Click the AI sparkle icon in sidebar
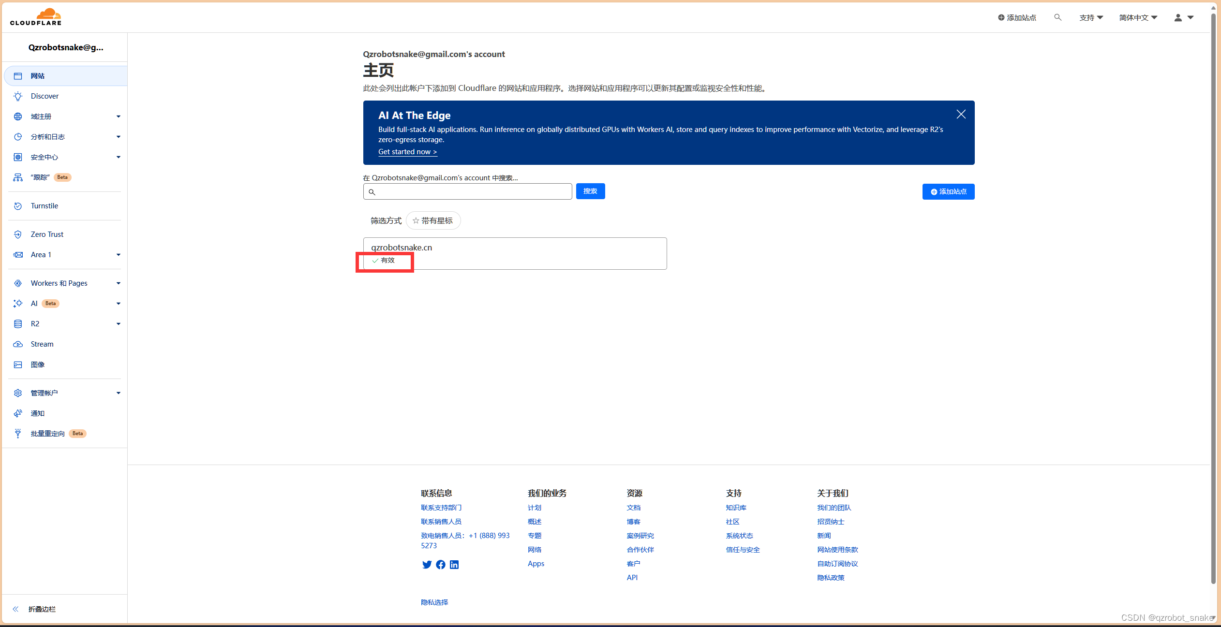The width and height of the screenshot is (1221, 627). click(18, 304)
